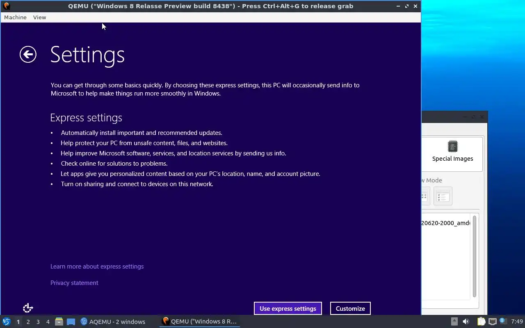Open the QEMU View menu
Viewport: 525px width, 328px height.
[x=39, y=17]
